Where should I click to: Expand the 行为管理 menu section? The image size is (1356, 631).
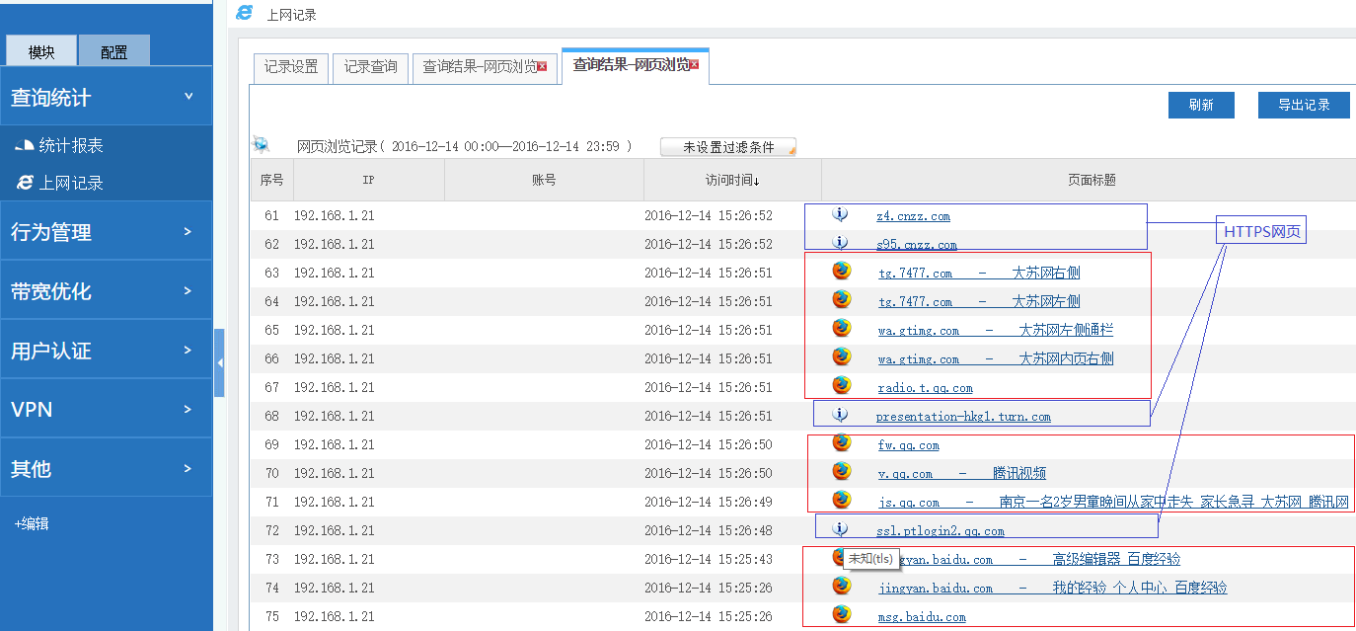coord(106,232)
